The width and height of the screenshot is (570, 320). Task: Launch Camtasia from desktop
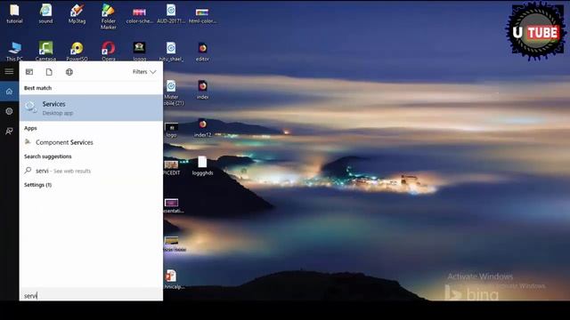(45, 51)
